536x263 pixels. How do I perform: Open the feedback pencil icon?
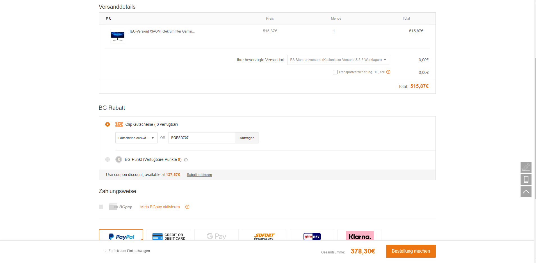(526, 167)
